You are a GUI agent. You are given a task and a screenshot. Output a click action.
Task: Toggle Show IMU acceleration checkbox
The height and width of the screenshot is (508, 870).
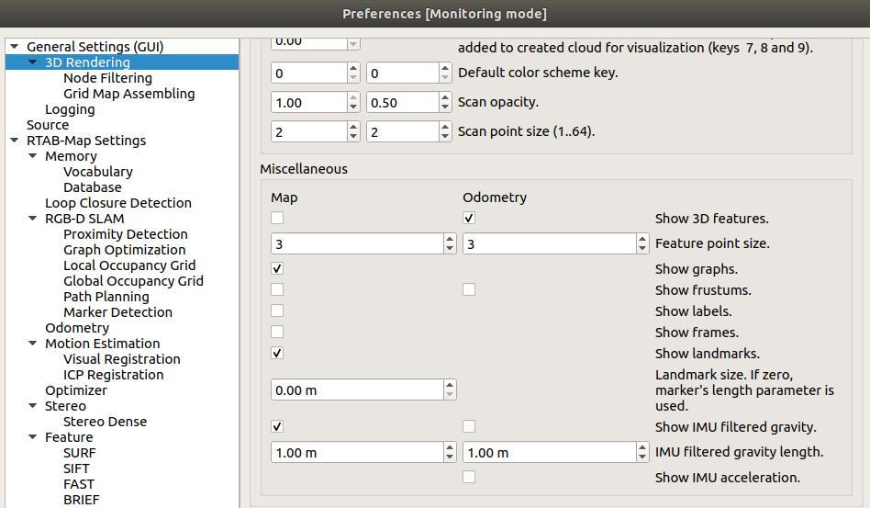[x=469, y=477]
